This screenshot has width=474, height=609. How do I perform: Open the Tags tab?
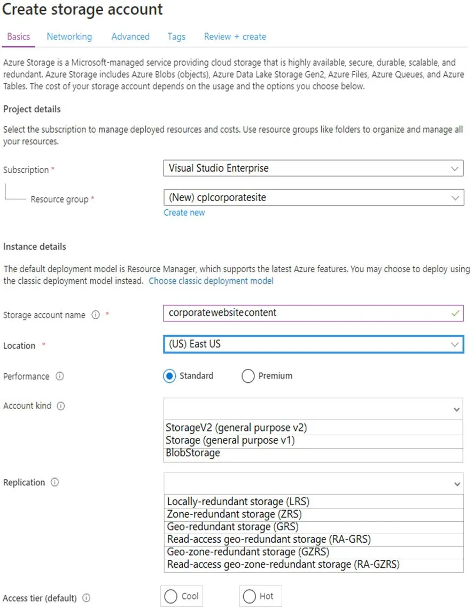pos(177,37)
